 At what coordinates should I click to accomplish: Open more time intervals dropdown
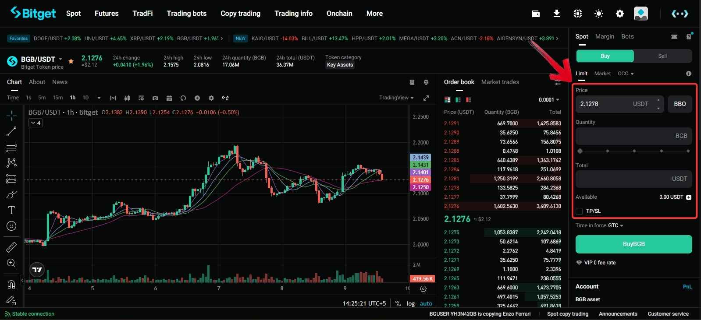click(99, 98)
